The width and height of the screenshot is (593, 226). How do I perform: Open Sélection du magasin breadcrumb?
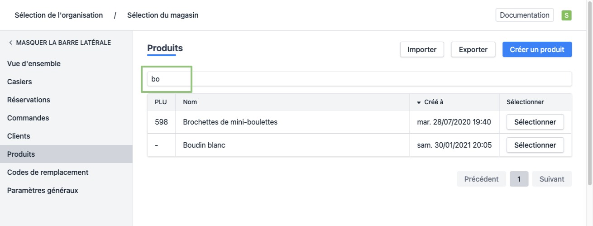(163, 15)
